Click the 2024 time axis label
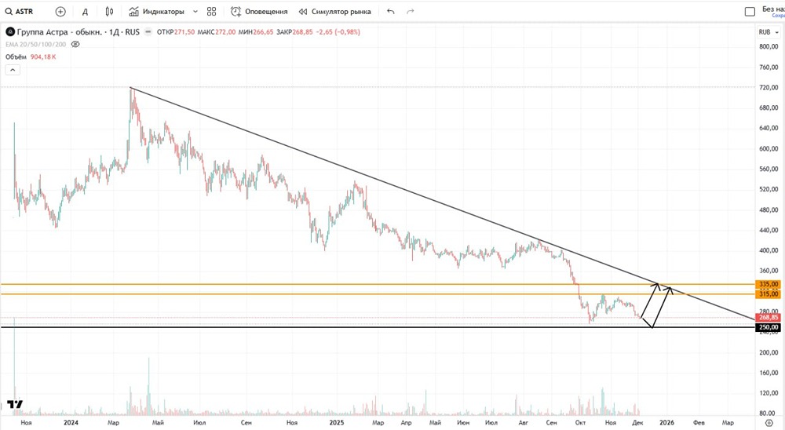This screenshot has height=430, width=785. tap(71, 423)
